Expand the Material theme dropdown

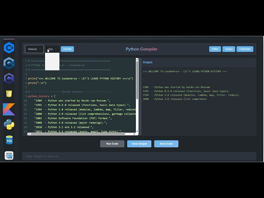click(x=34, y=49)
